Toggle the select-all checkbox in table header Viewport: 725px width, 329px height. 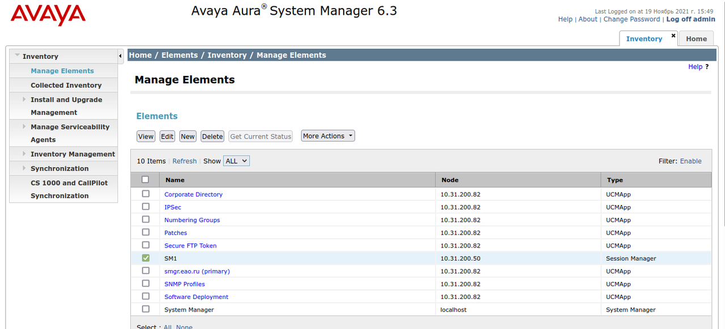click(146, 180)
